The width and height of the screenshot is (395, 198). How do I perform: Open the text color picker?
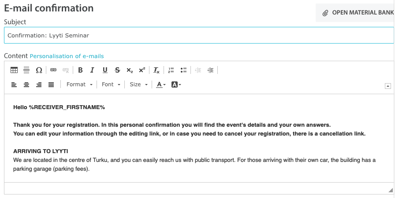[161, 84]
